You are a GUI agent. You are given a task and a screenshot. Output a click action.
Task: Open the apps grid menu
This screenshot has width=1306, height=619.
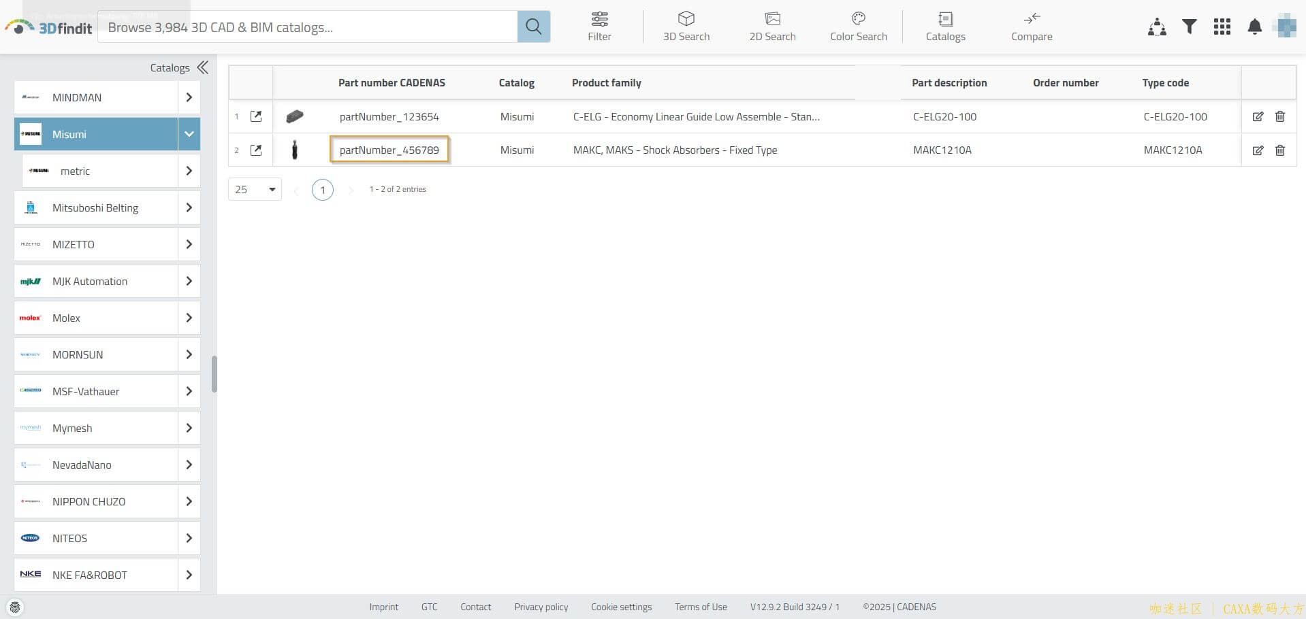(x=1222, y=27)
